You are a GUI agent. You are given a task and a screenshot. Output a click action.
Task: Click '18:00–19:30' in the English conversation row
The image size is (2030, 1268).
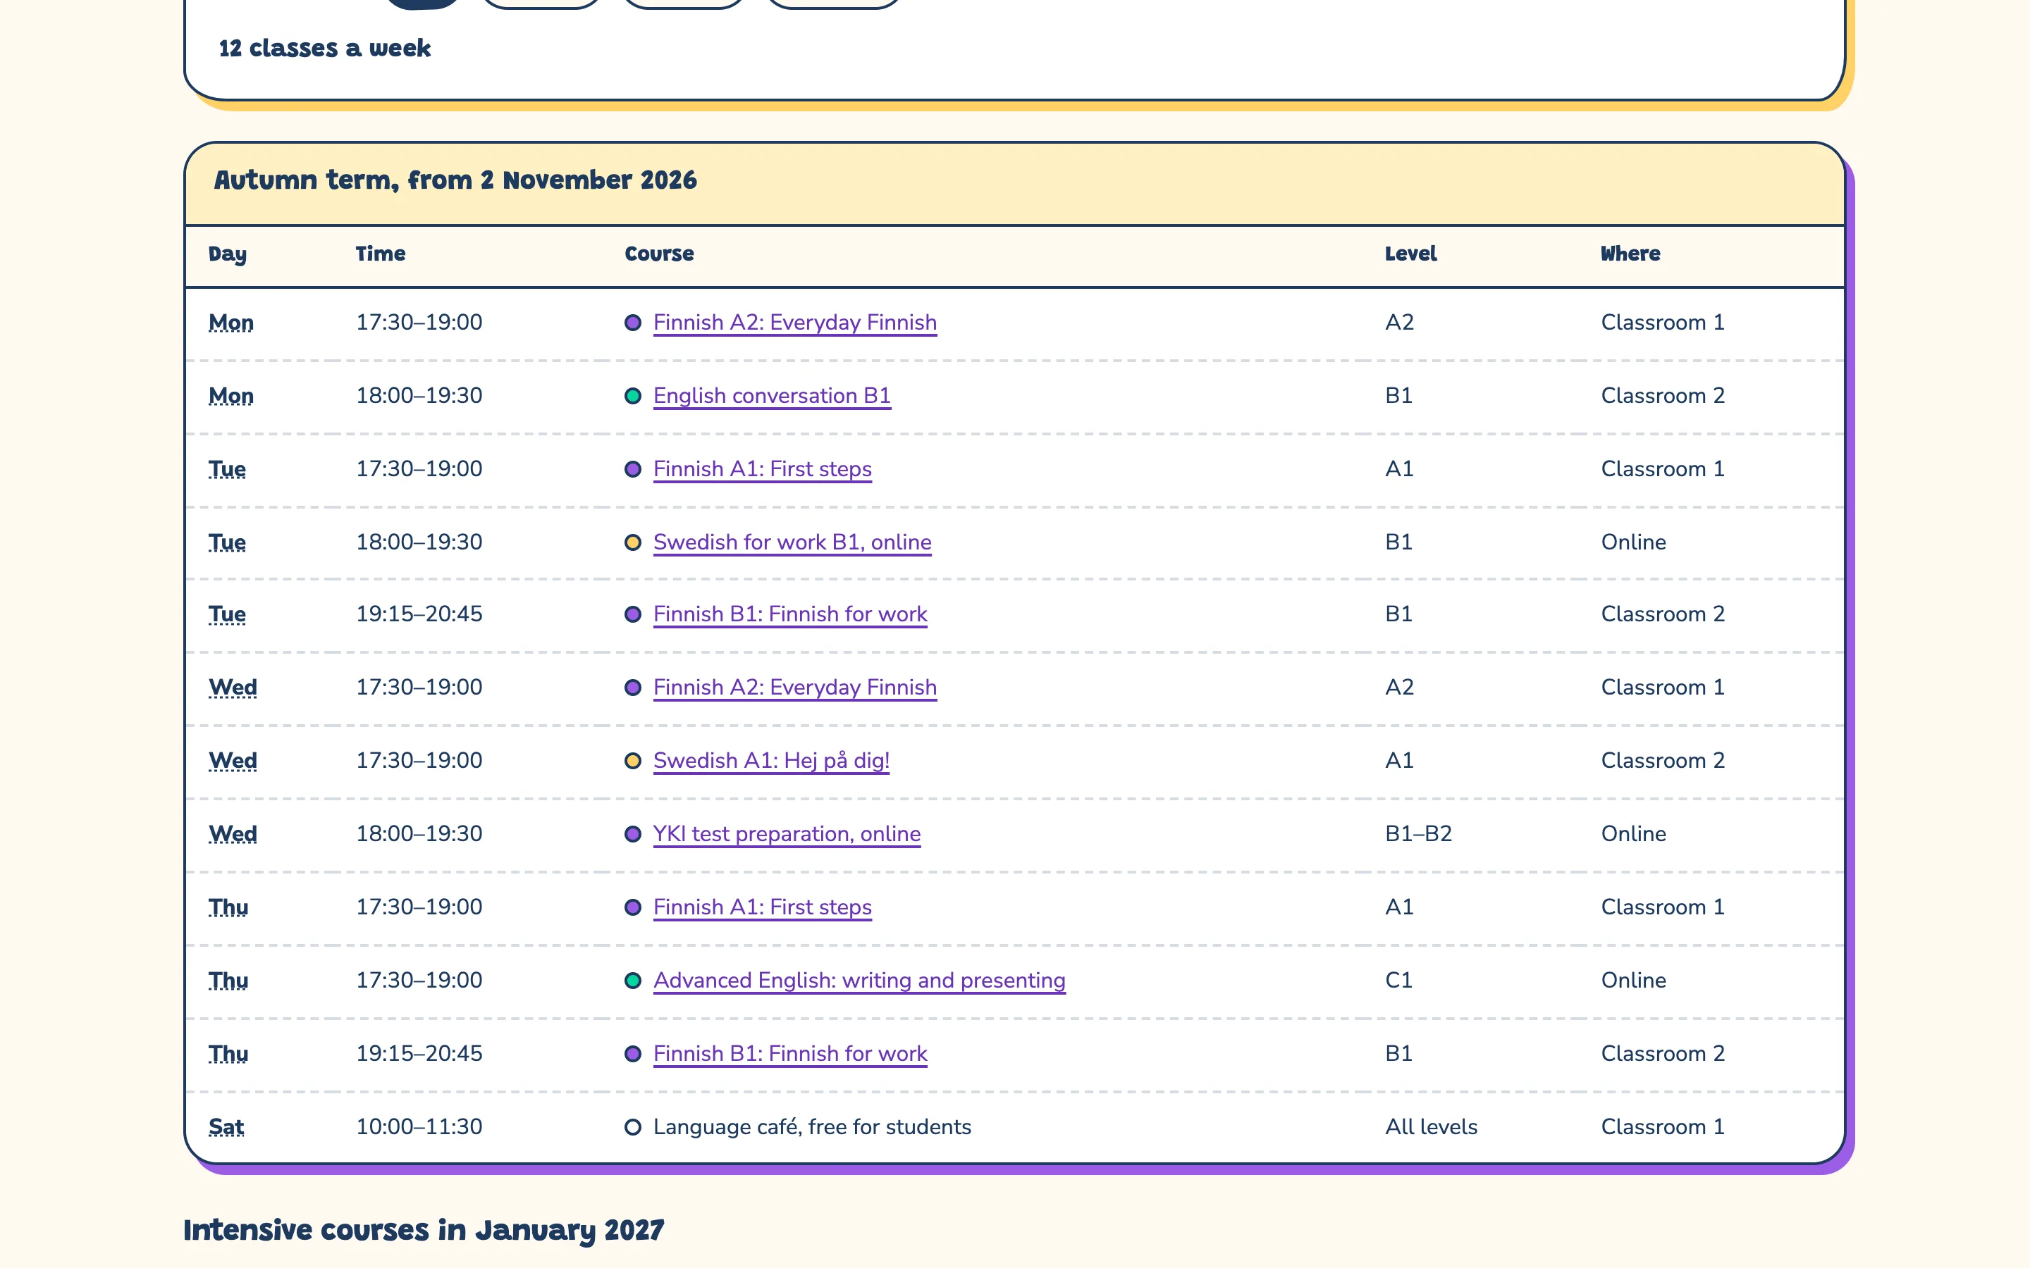pyautogui.click(x=419, y=396)
